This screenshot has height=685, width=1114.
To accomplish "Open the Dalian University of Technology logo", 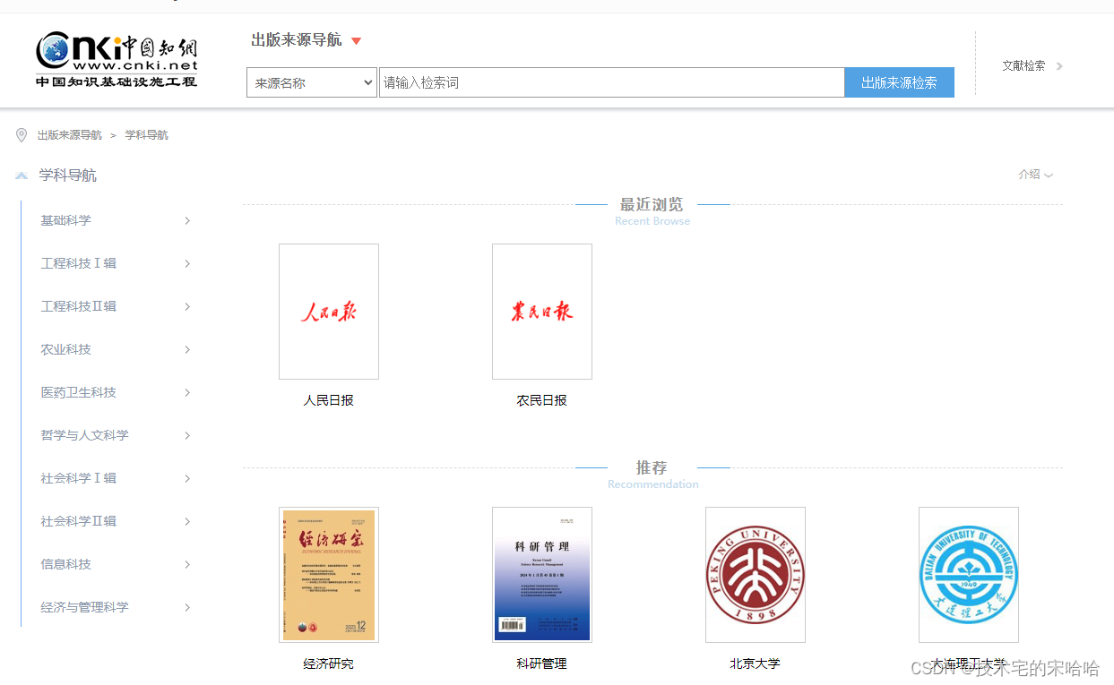I will [x=969, y=575].
